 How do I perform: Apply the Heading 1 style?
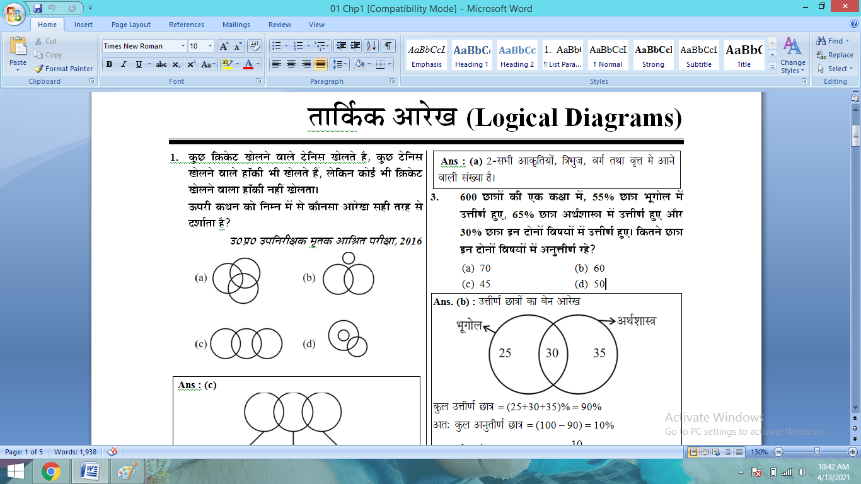472,55
